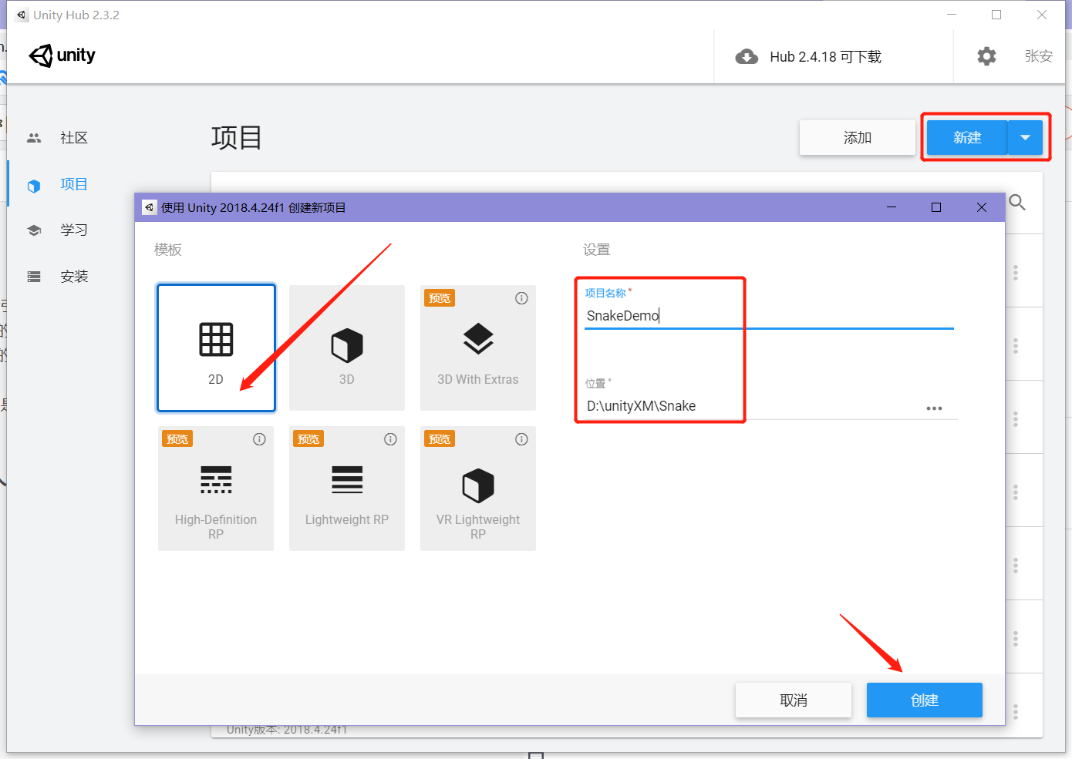This screenshot has width=1072, height=759.
Task: Select the High-Definition RP template
Action: [216, 489]
